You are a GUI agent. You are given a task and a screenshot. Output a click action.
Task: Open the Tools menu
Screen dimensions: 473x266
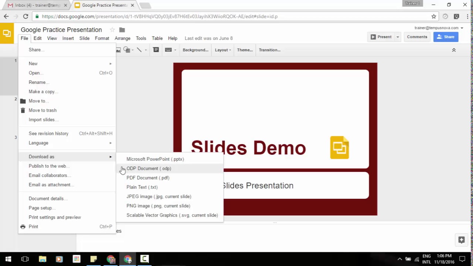pyautogui.click(x=141, y=38)
